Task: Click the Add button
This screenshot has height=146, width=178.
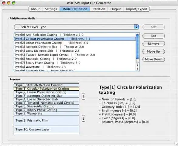Action: (x=153, y=27)
